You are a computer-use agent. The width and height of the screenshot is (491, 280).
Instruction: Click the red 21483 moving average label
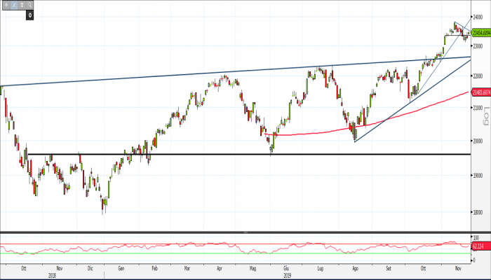click(x=480, y=92)
